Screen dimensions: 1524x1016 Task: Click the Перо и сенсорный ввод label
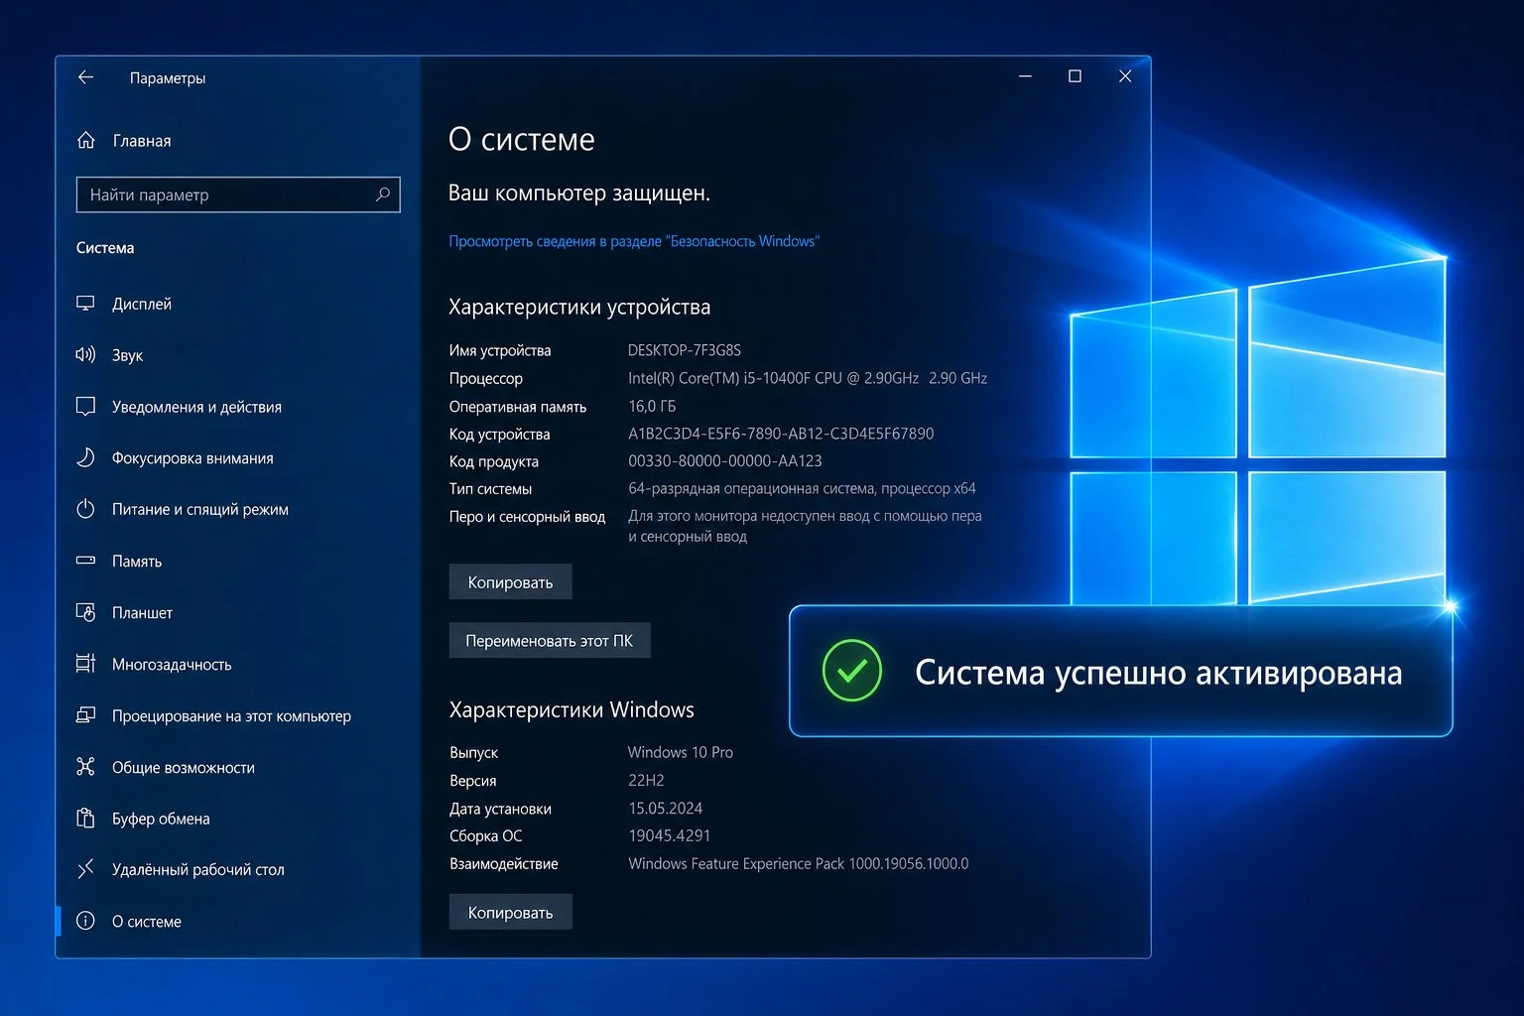point(527,516)
